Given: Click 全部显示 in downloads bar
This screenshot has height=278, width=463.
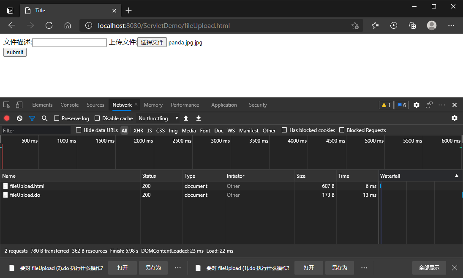Looking at the screenshot, I should [x=429, y=268].
